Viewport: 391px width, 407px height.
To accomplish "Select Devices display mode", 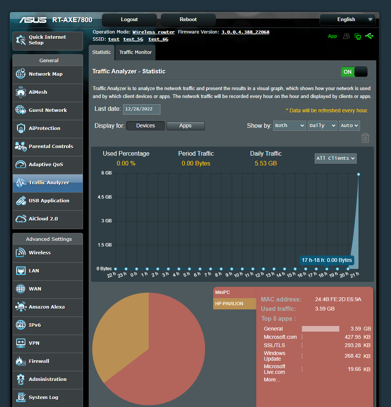I will click(x=146, y=125).
